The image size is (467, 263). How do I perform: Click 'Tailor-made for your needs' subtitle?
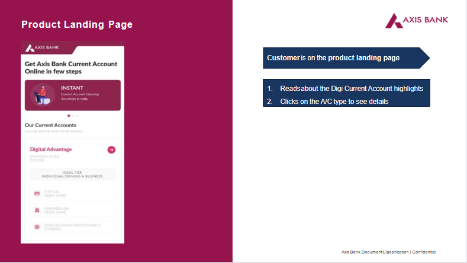(x=54, y=131)
